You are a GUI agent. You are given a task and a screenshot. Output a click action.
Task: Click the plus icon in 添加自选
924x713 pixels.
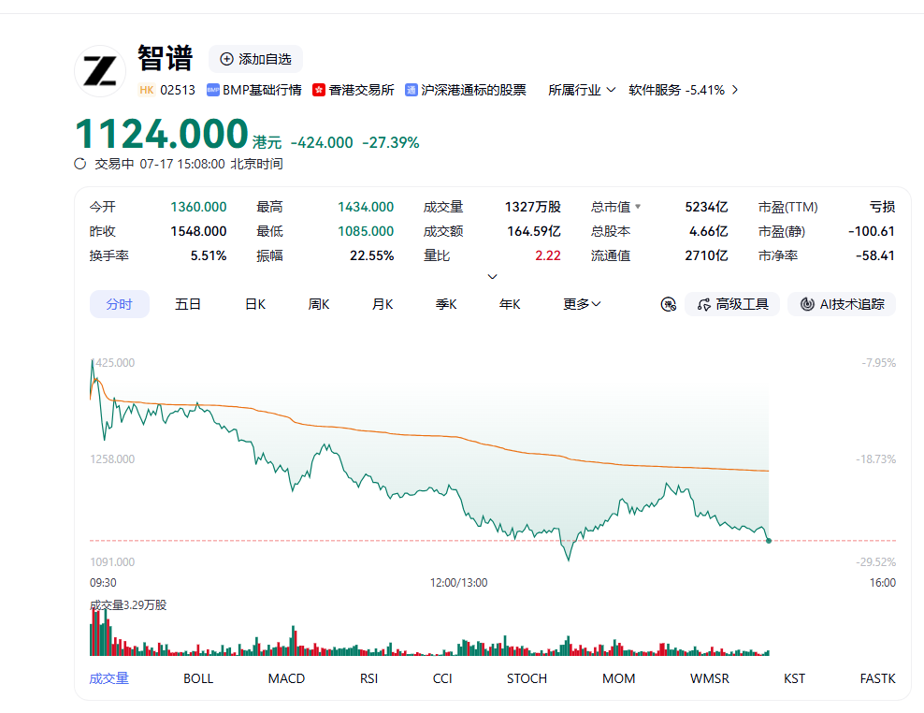(226, 59)
